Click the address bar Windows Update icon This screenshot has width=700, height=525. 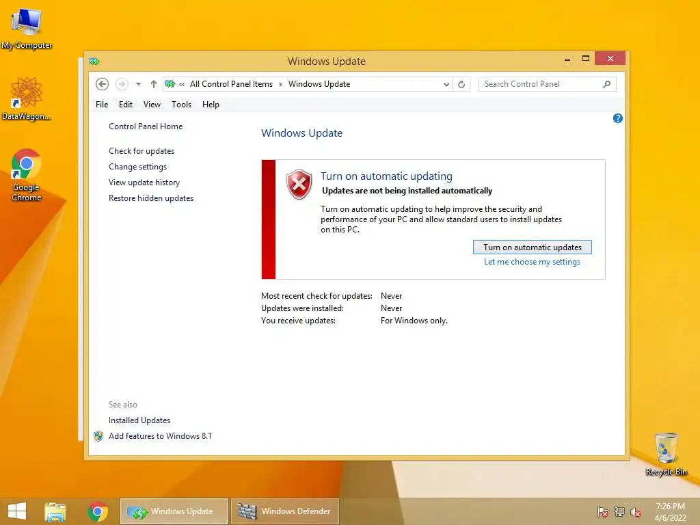pos(170,84)
